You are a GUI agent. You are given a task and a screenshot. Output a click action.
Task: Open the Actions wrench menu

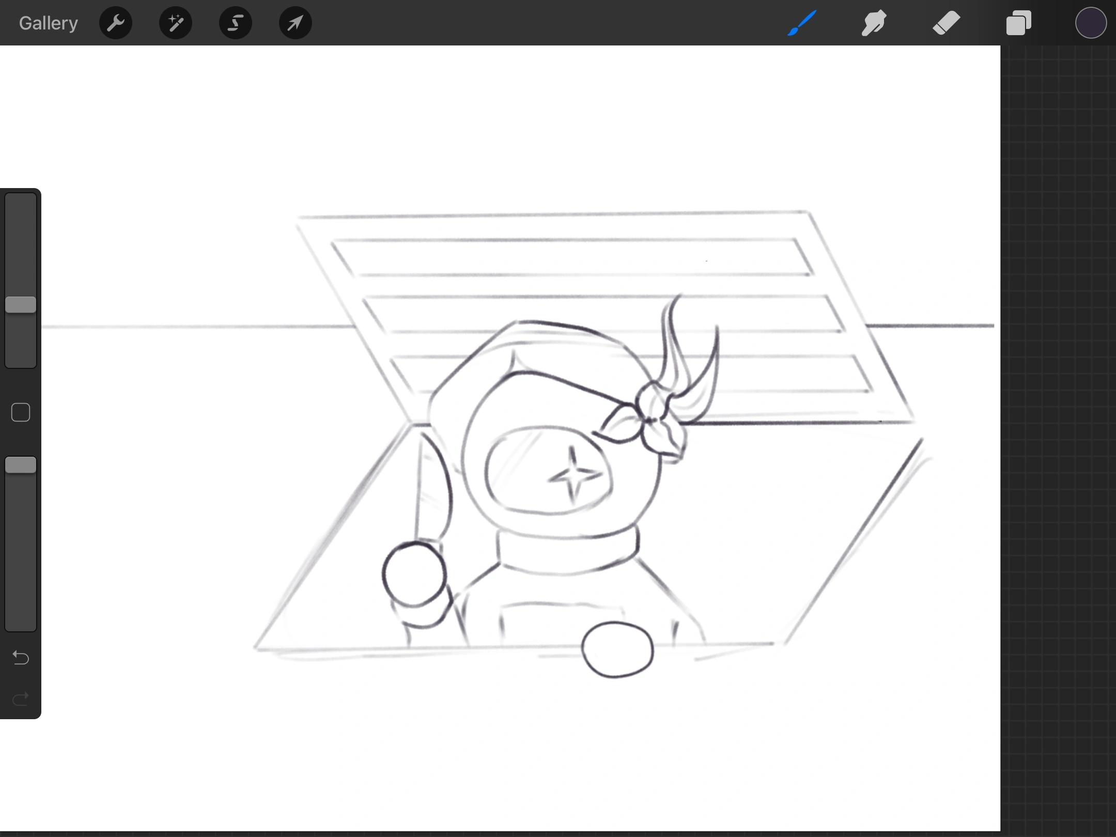pyautogui.click(x=116, y=23)
